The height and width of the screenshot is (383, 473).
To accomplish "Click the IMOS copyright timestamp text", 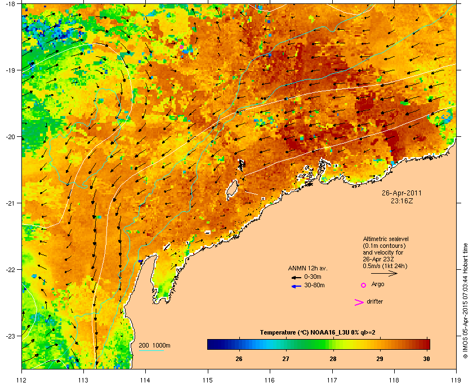I will click(465, 301).
